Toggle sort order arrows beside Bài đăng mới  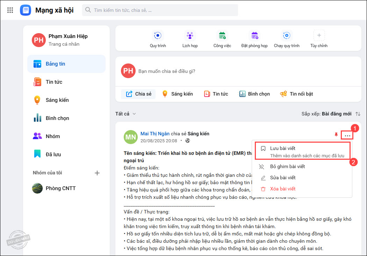pos(358,114)
